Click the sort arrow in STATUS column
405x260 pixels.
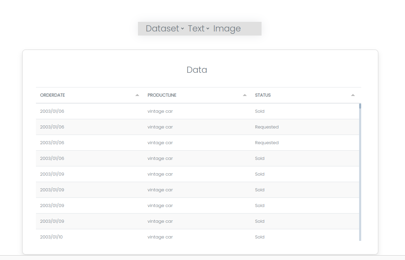[x=353, y=95]
